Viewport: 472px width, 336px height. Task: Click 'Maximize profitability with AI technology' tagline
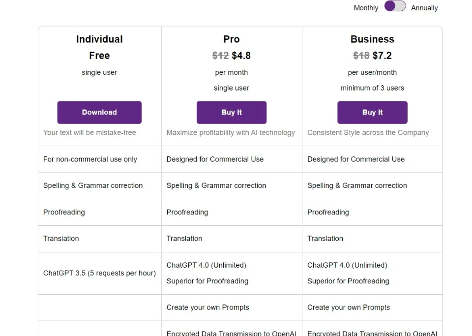point(231,132)
